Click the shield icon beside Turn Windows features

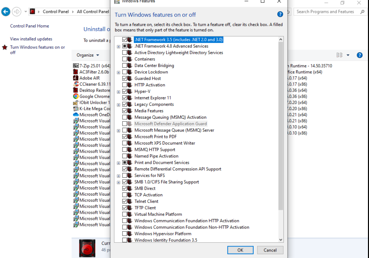click(5, 47)
